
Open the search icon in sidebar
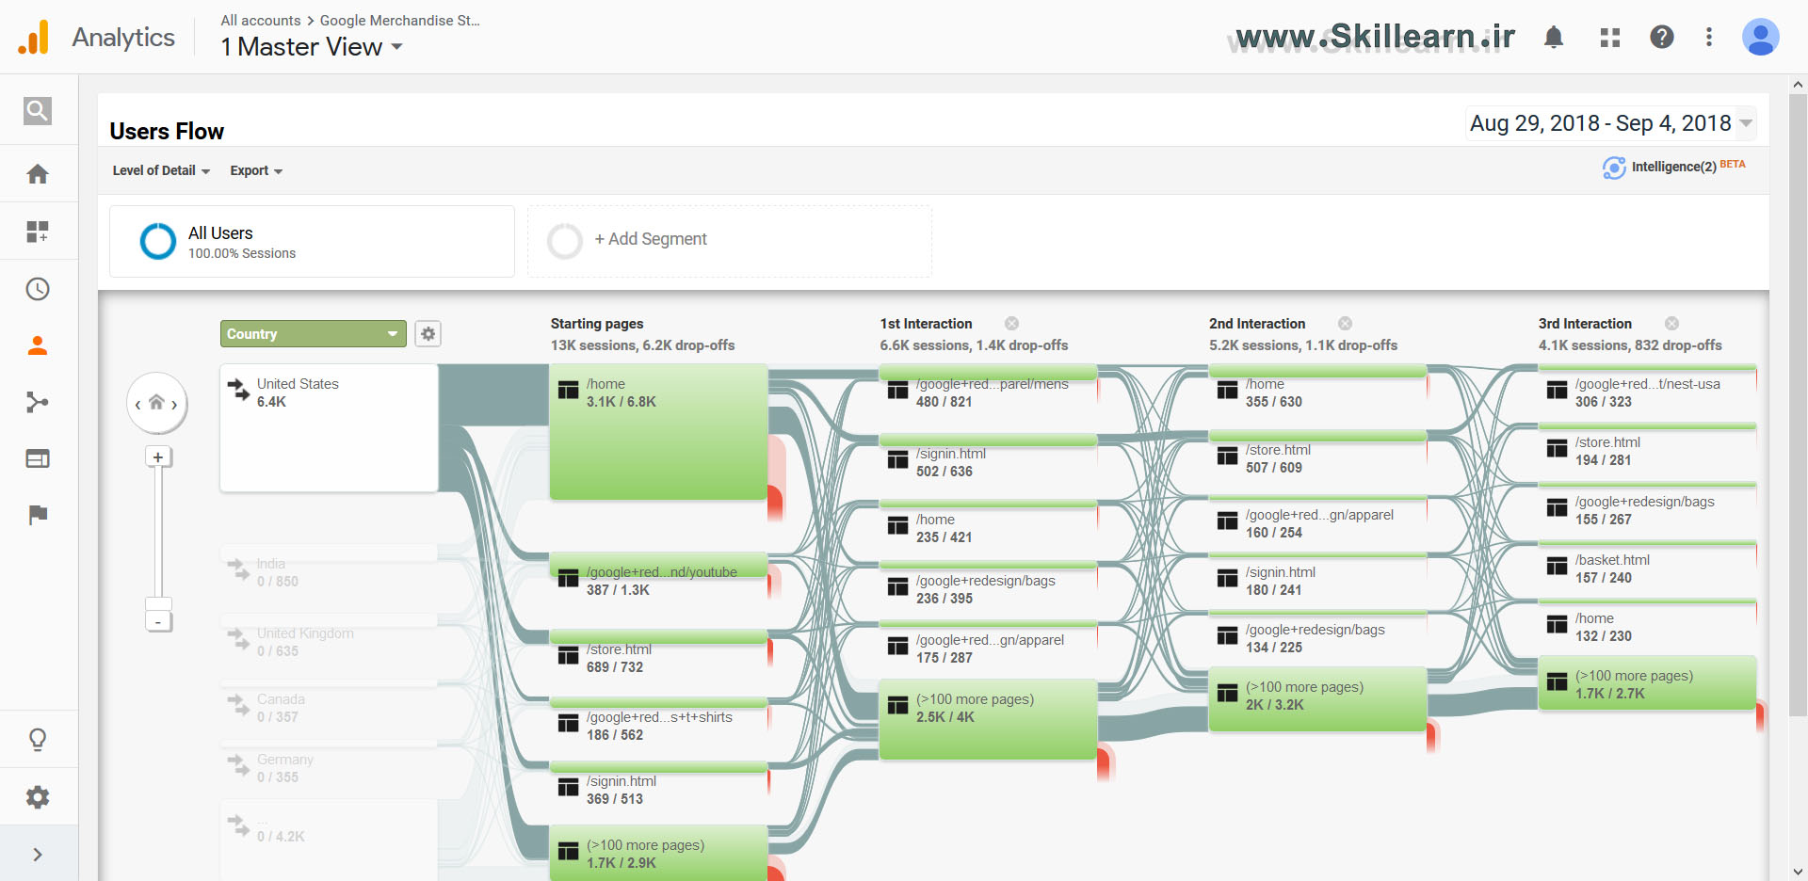(38, 111)
